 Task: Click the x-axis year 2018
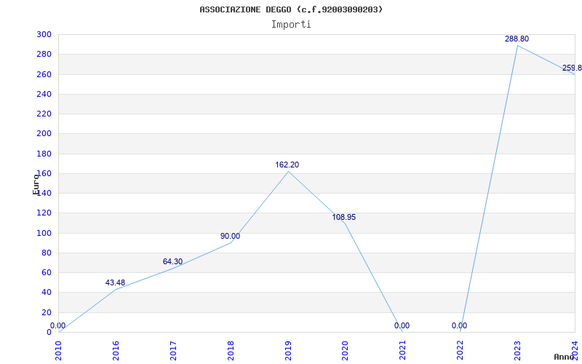coord(231,350)
